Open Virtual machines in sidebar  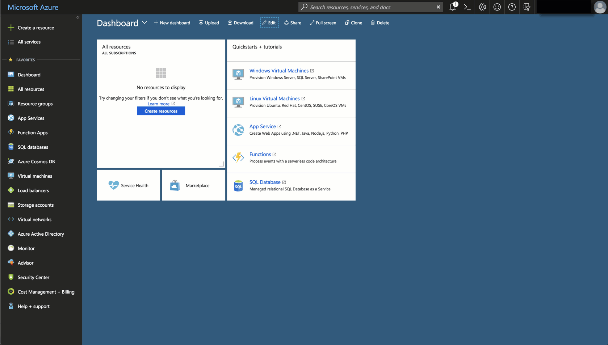click(35, 176)
